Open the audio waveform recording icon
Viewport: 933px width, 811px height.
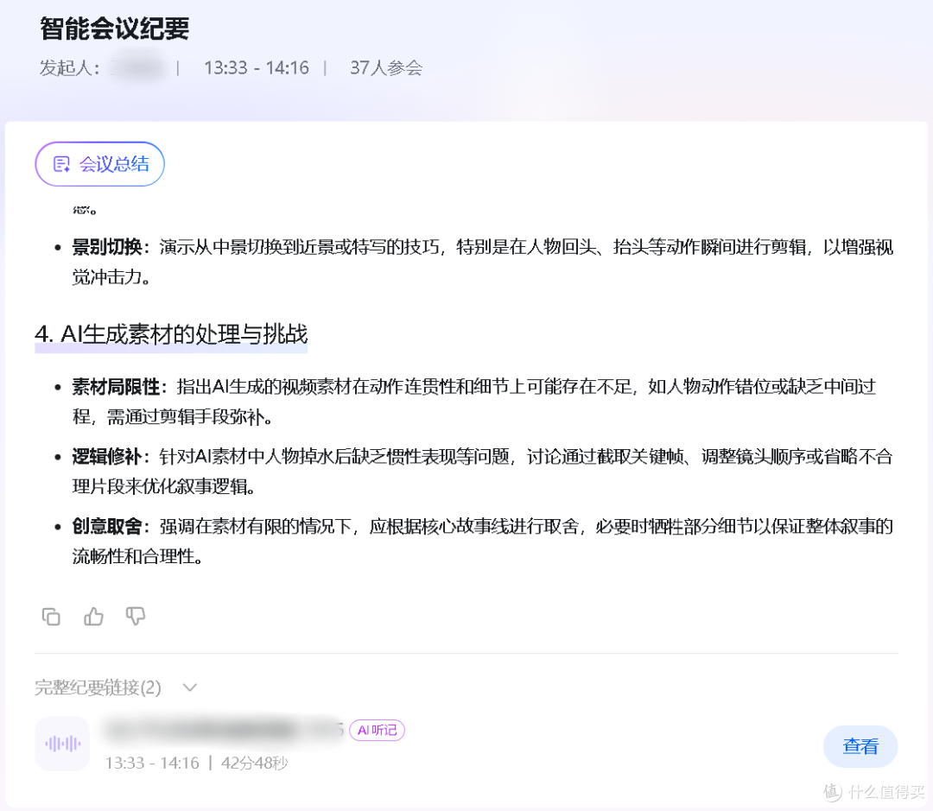point(62,744)
